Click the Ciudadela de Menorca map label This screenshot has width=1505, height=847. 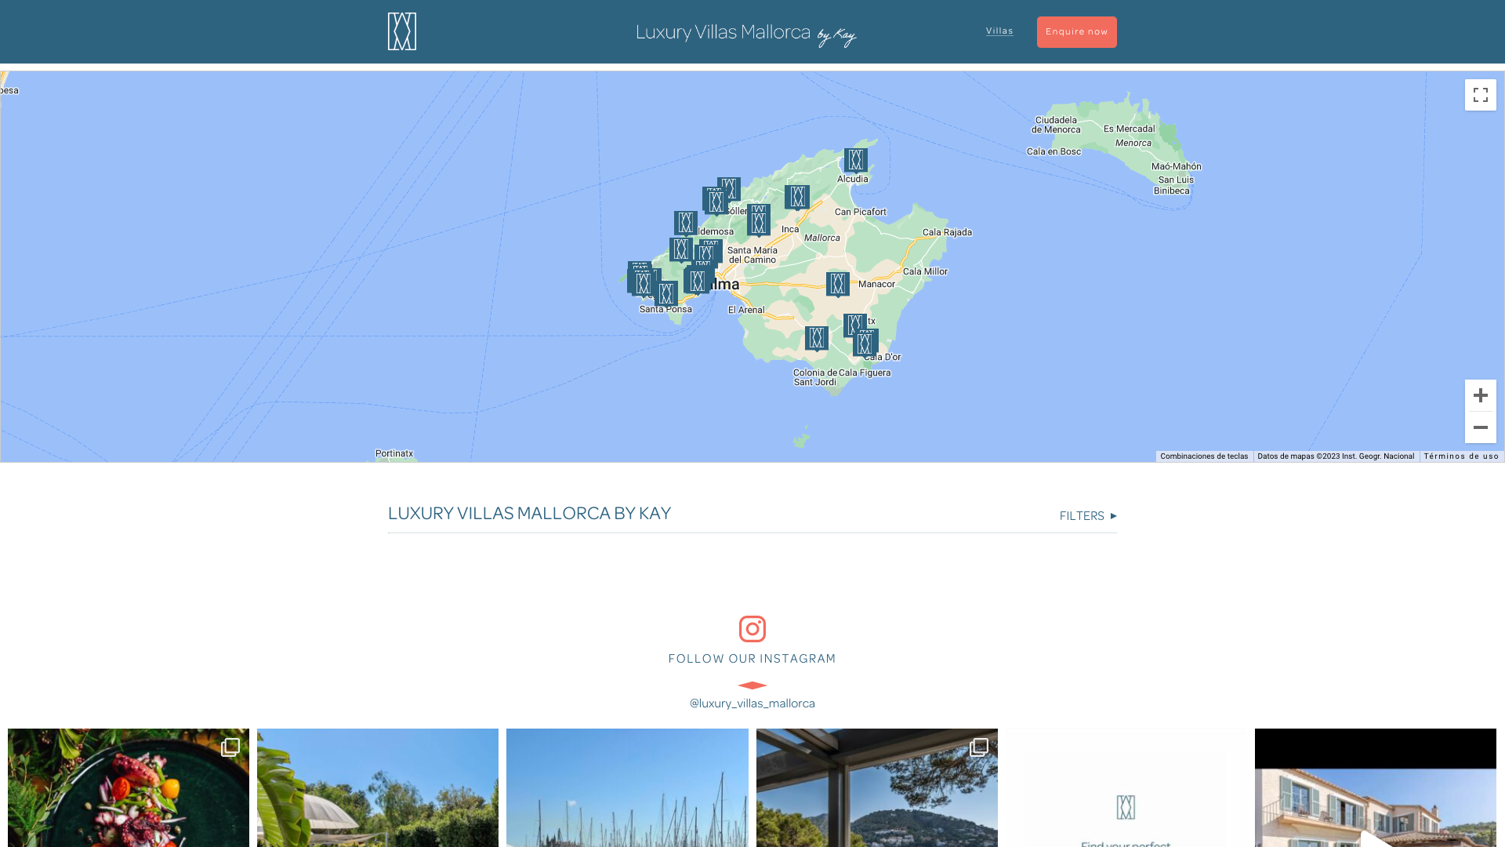[1055, 125]
